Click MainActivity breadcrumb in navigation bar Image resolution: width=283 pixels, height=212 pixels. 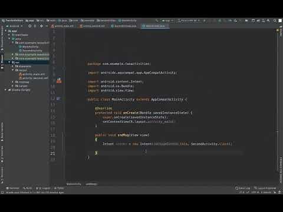click(x=127, y=21)
